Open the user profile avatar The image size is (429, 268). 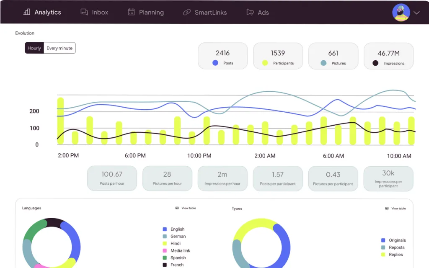(401, 13)
